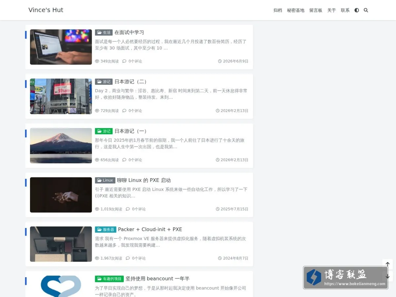The height and width of the screenshot is (297, 396).
Task: Click the clock icon on 日本游记（二） post
Action: (x=217, y=111)
